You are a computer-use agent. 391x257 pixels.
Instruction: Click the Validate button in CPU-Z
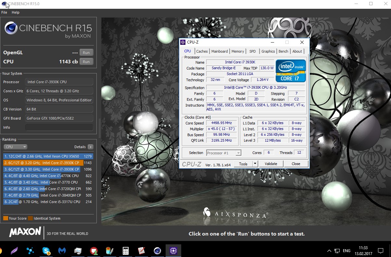tap(271, 164)
